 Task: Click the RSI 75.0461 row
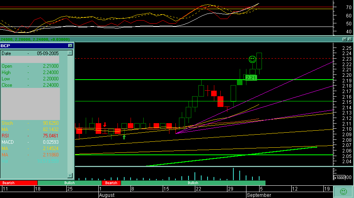[30, 135]
